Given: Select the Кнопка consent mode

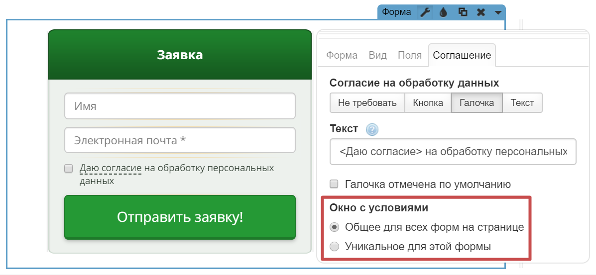Looking at the screenshot, I should click(428, 103).
